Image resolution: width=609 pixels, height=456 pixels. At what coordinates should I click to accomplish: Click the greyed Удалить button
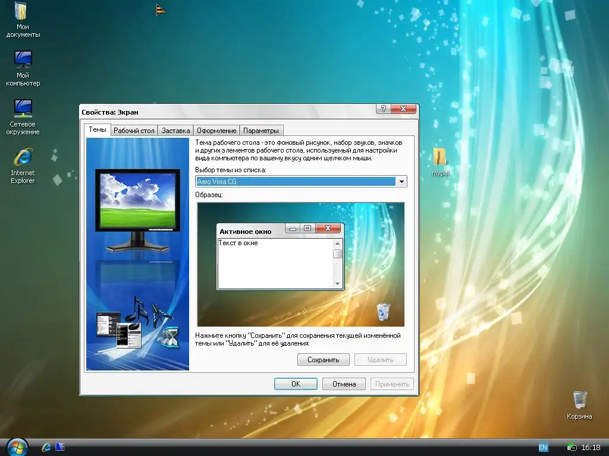[x=380, y=360]
